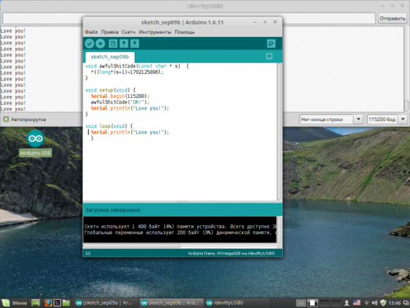Click the Arduino IDE desktop icon
This screenshot has height=308, width=410.
tap(36, 143)
